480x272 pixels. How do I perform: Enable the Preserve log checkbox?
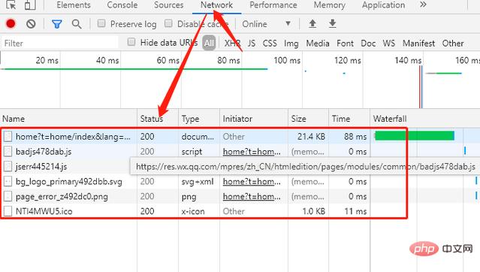point(101,23)
